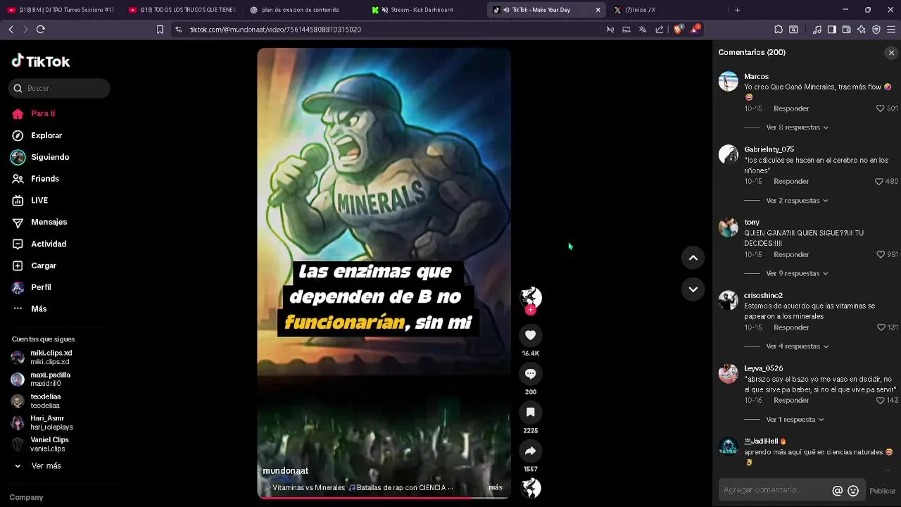Click the Agregar comentario field
Screen dimensions: 901x507
tap(774, 490)
